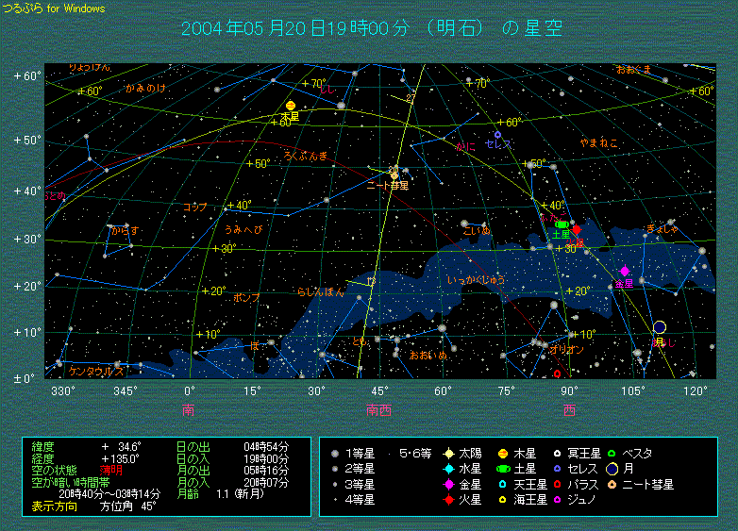Image resolution: width=738 pixels, height=531 pixels.
Task: Click the ニート彗星 icon in the legend
Action: pos(612,484)
